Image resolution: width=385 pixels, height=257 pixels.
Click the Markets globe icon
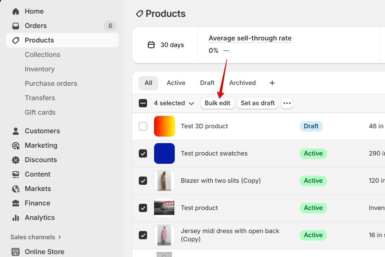[16, 189]
